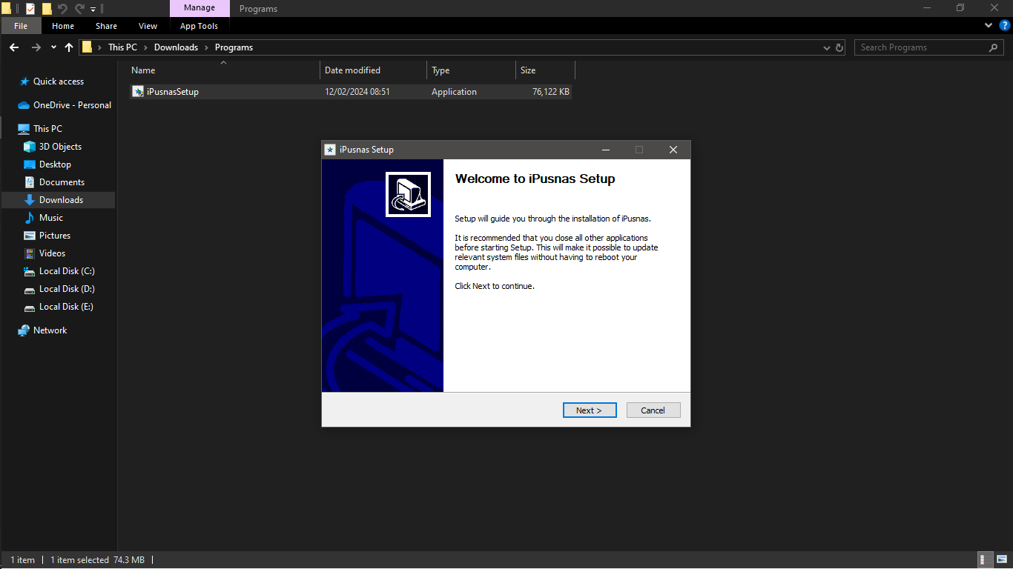Open the File menu tab
The image size is (1013, 569).
[x=21, y=26]
